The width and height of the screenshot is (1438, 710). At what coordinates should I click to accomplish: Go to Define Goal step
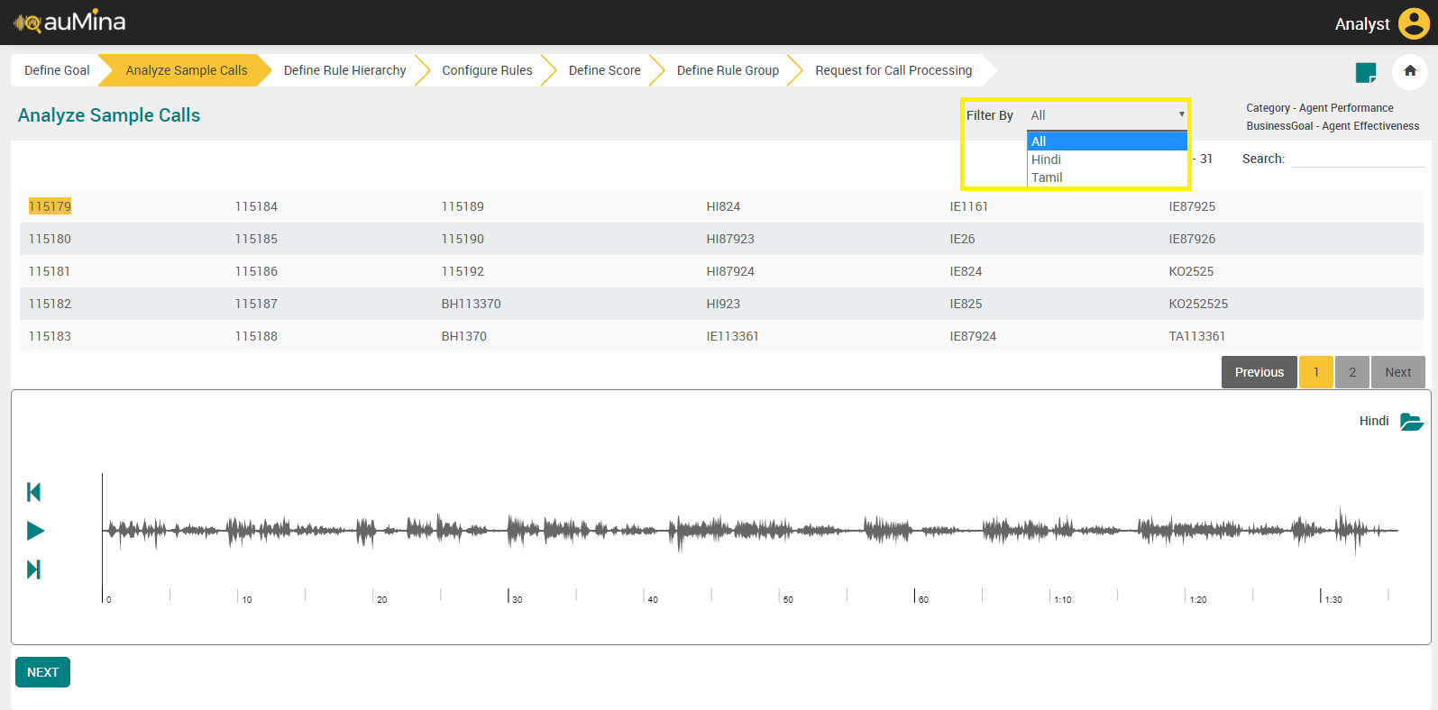(57, 70)
